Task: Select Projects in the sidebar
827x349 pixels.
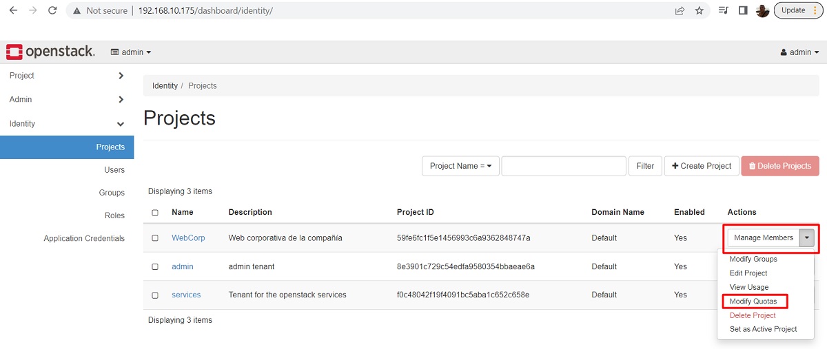Action: 67,147
